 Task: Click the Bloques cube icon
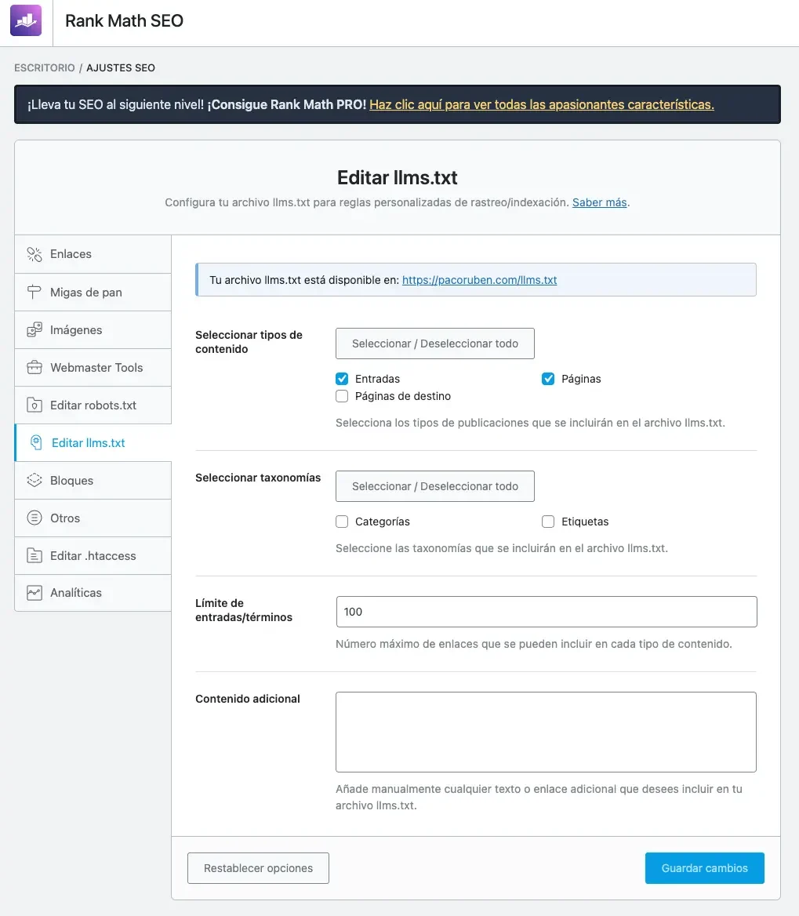click(35, 480)
